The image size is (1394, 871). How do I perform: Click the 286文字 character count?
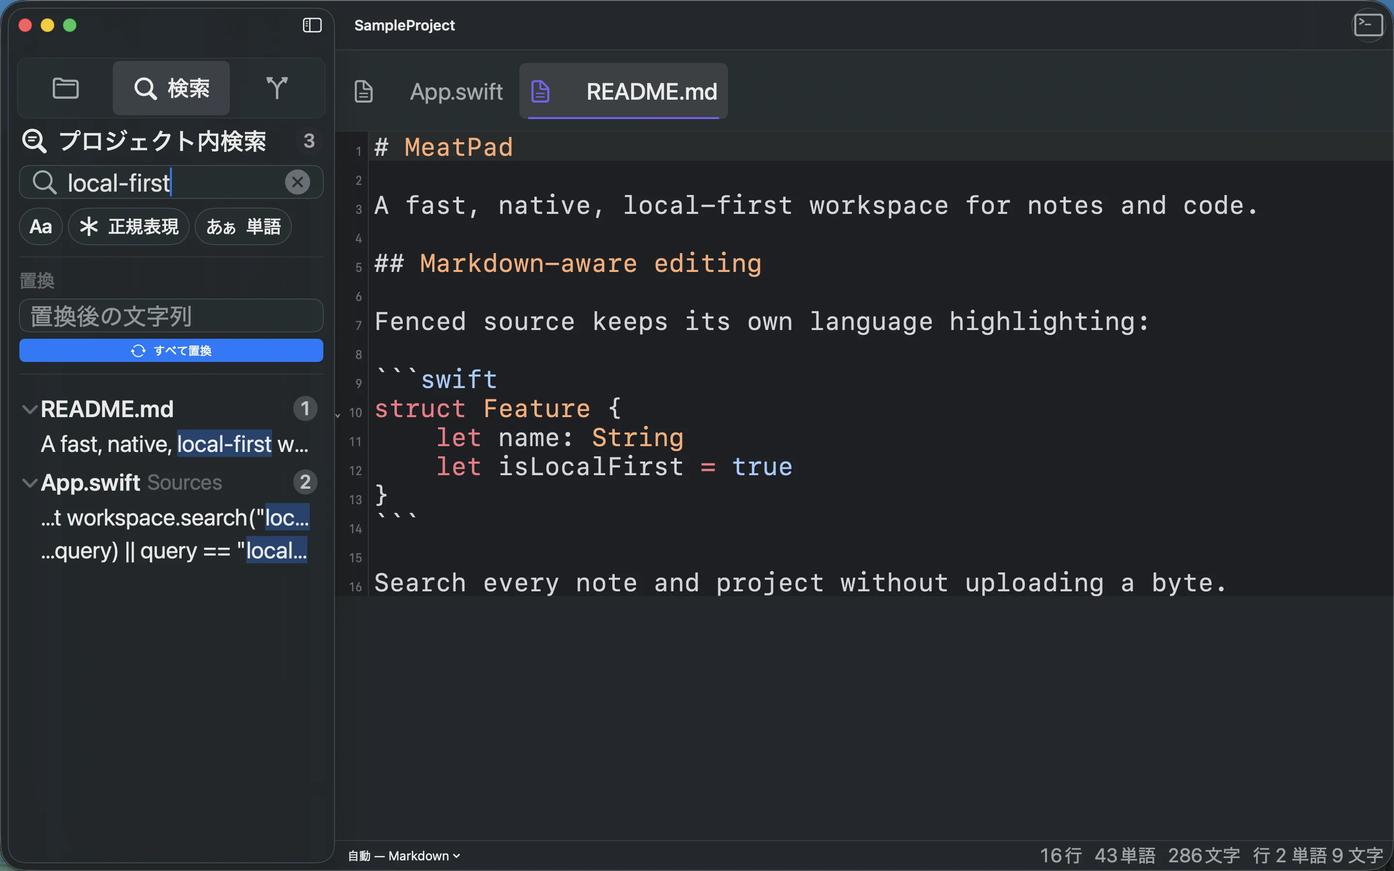pos(1204,856)
